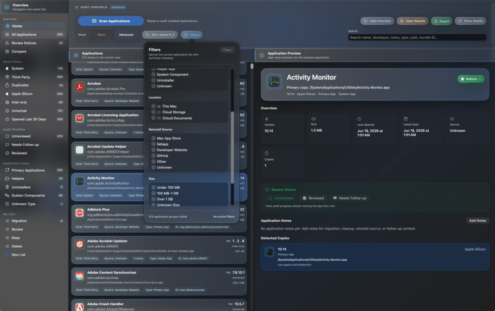Screen dimensions: 495x311
Task: Click the Show Details button
Action: point(470,21)
